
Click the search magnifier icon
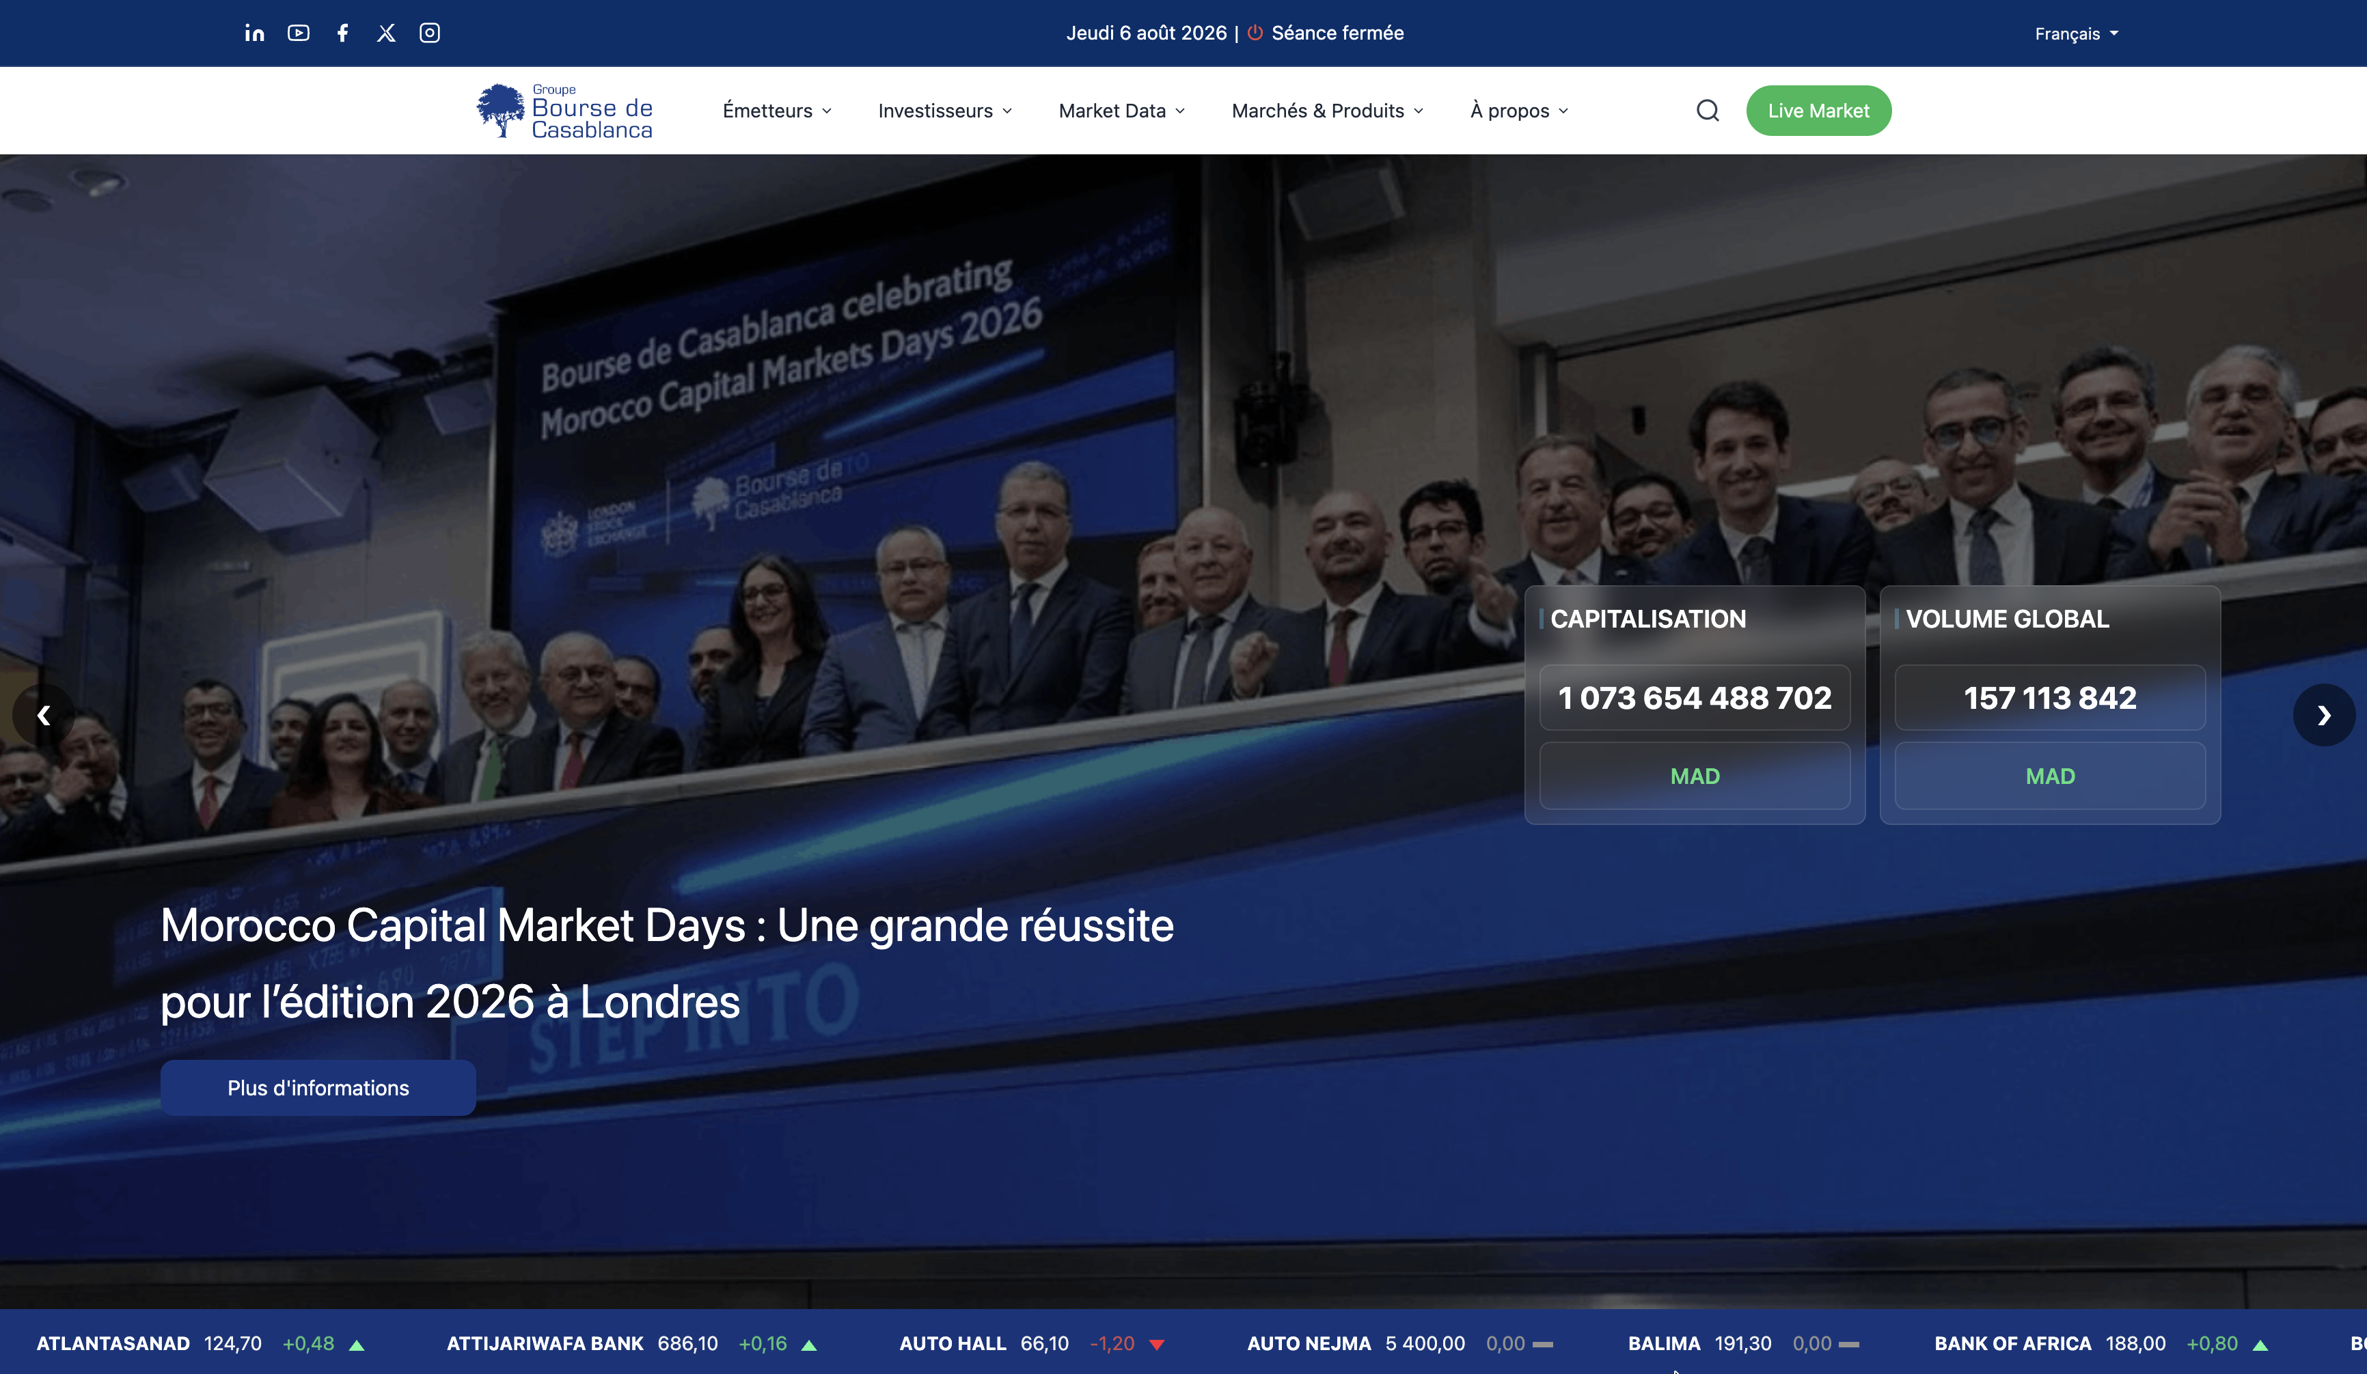pyautogui.click(x=1708, y=111)
